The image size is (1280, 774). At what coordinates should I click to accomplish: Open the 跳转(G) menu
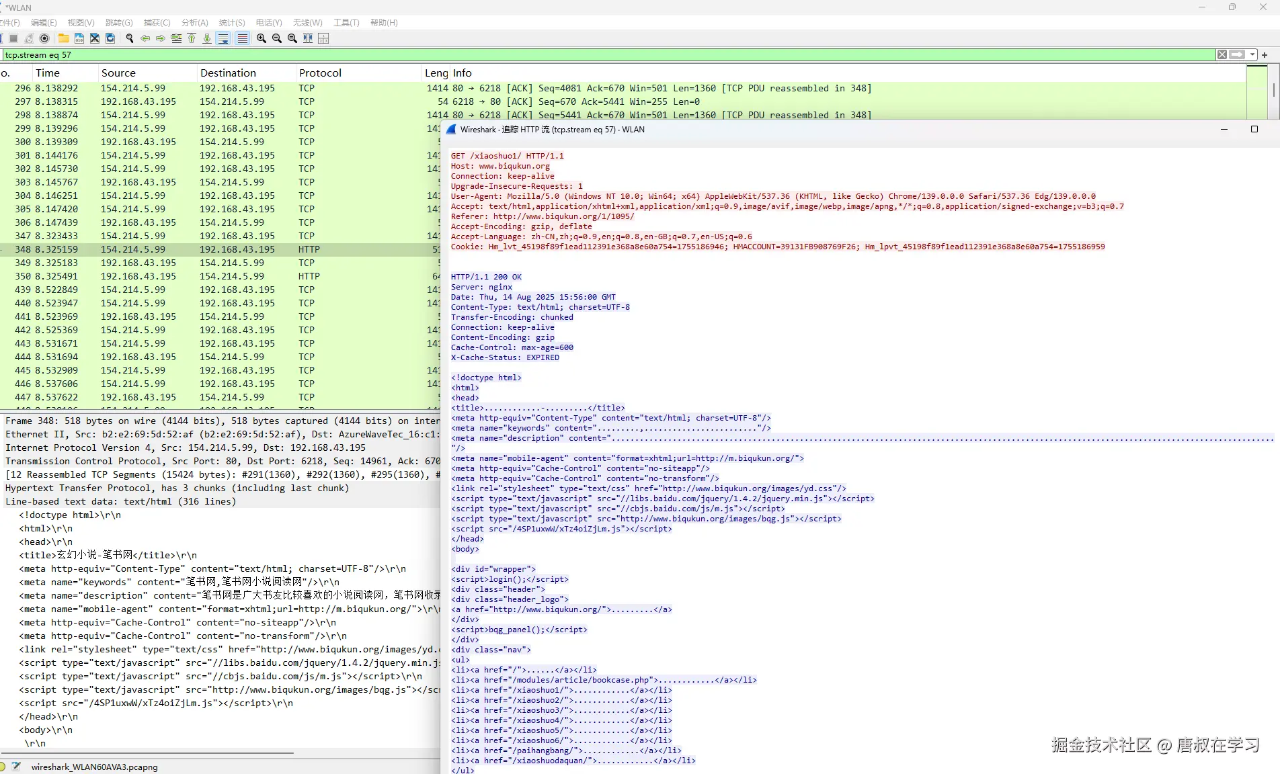119,23
